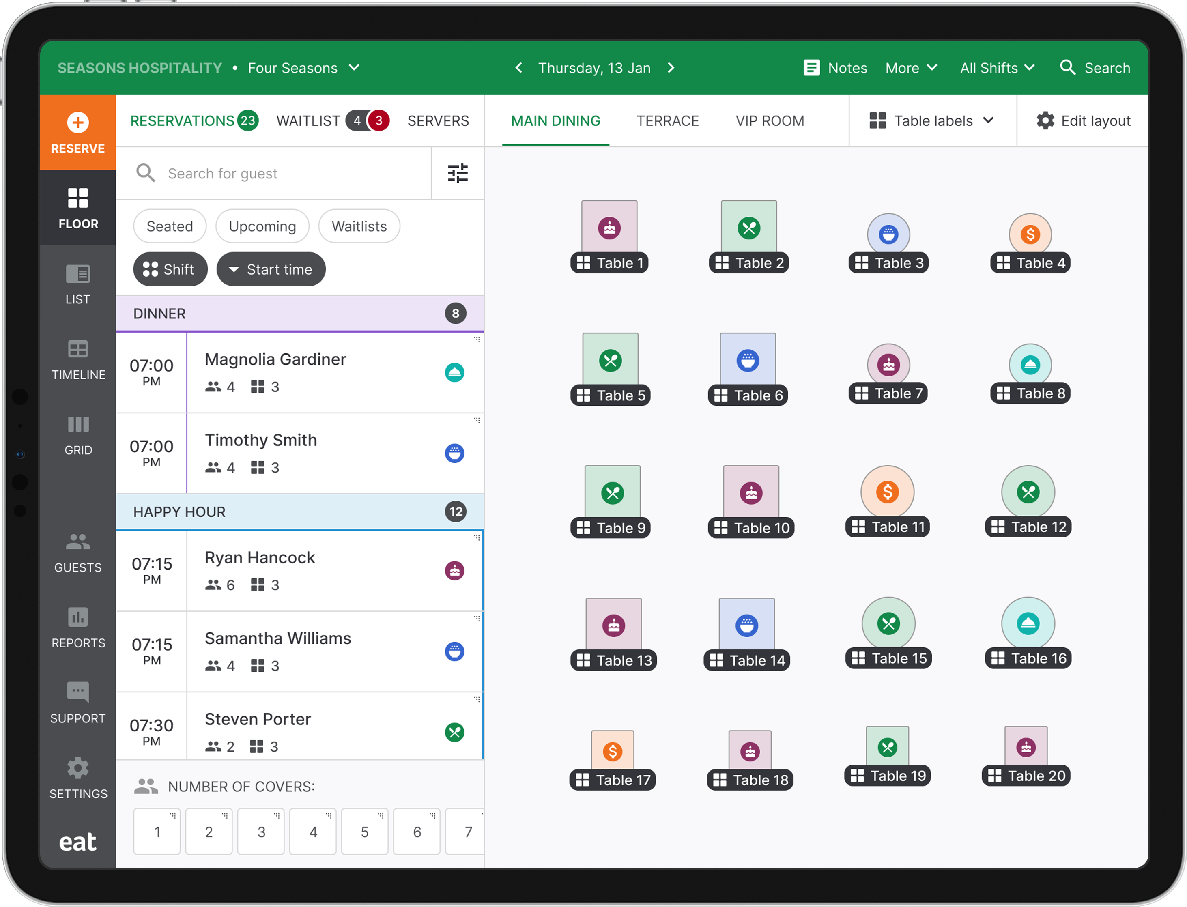The width and height of the screenshot is (1187, 907).
Task: Toggle the Waitlists filter
Action: [359, 226]
